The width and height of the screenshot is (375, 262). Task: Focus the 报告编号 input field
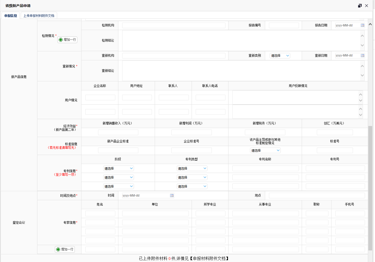click(284, 25)
